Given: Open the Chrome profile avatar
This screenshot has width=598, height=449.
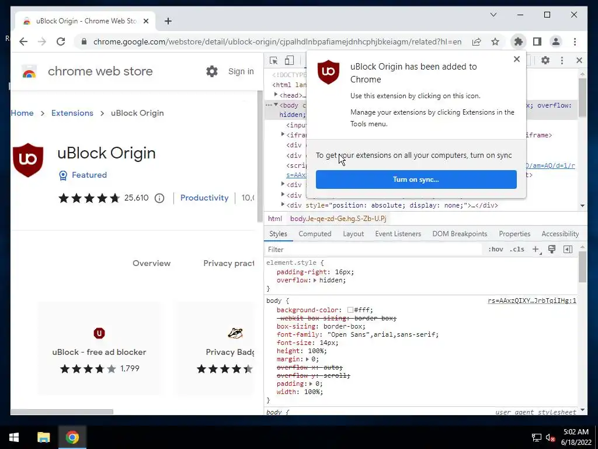Looking at the screenshot, I should (x=556, y=42).
